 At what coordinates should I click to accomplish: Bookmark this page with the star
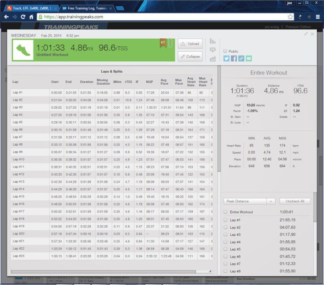[x=290, y=17]
